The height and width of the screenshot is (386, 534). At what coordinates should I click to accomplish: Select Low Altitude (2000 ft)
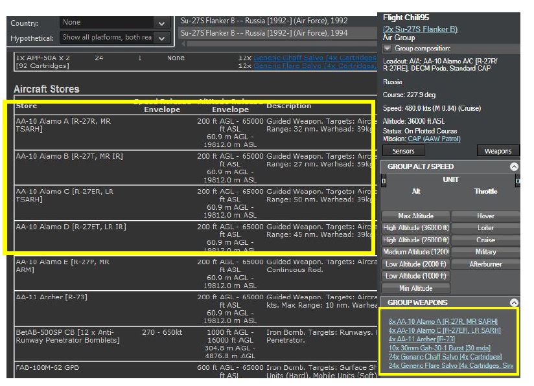[416, 264]
